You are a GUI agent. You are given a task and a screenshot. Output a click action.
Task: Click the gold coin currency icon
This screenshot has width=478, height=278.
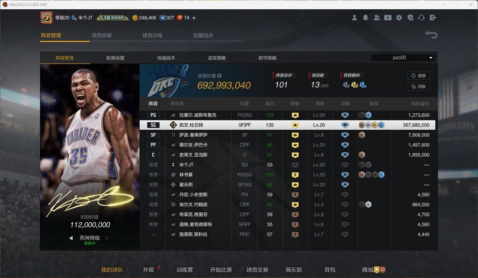[135, 18]
